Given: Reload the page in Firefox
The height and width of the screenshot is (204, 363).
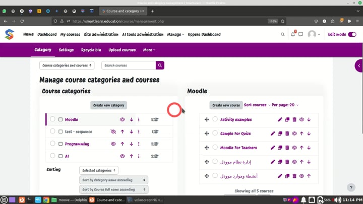Looking at the screenshot, I should click(22, 21).
